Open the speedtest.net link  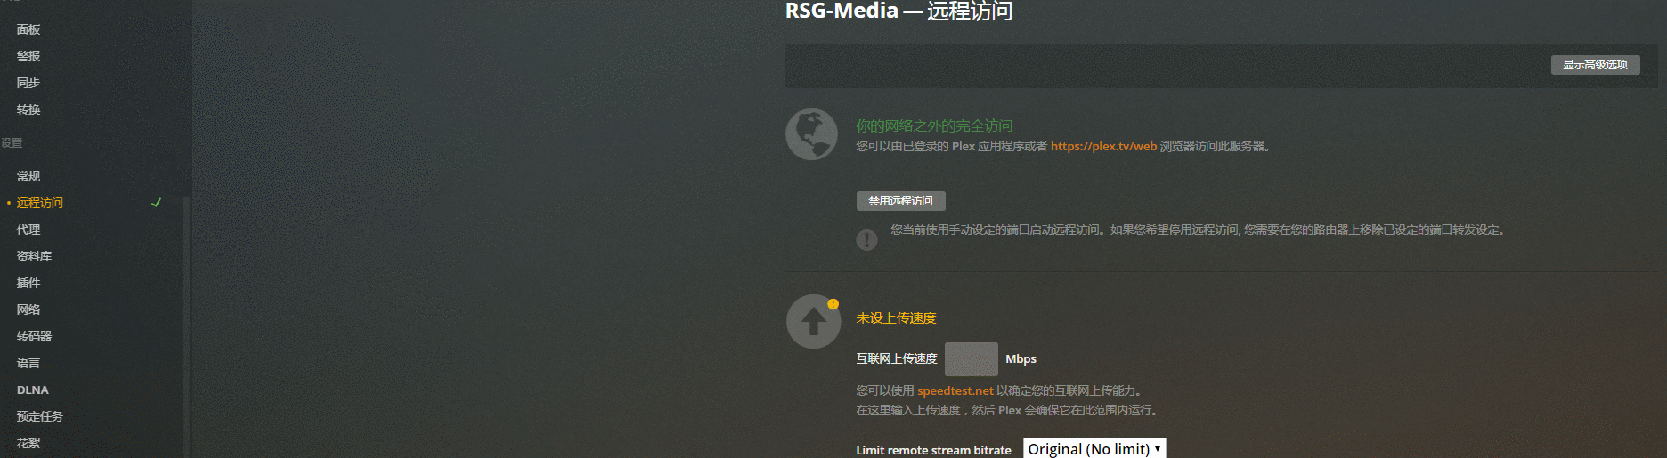tap(955, 390)
